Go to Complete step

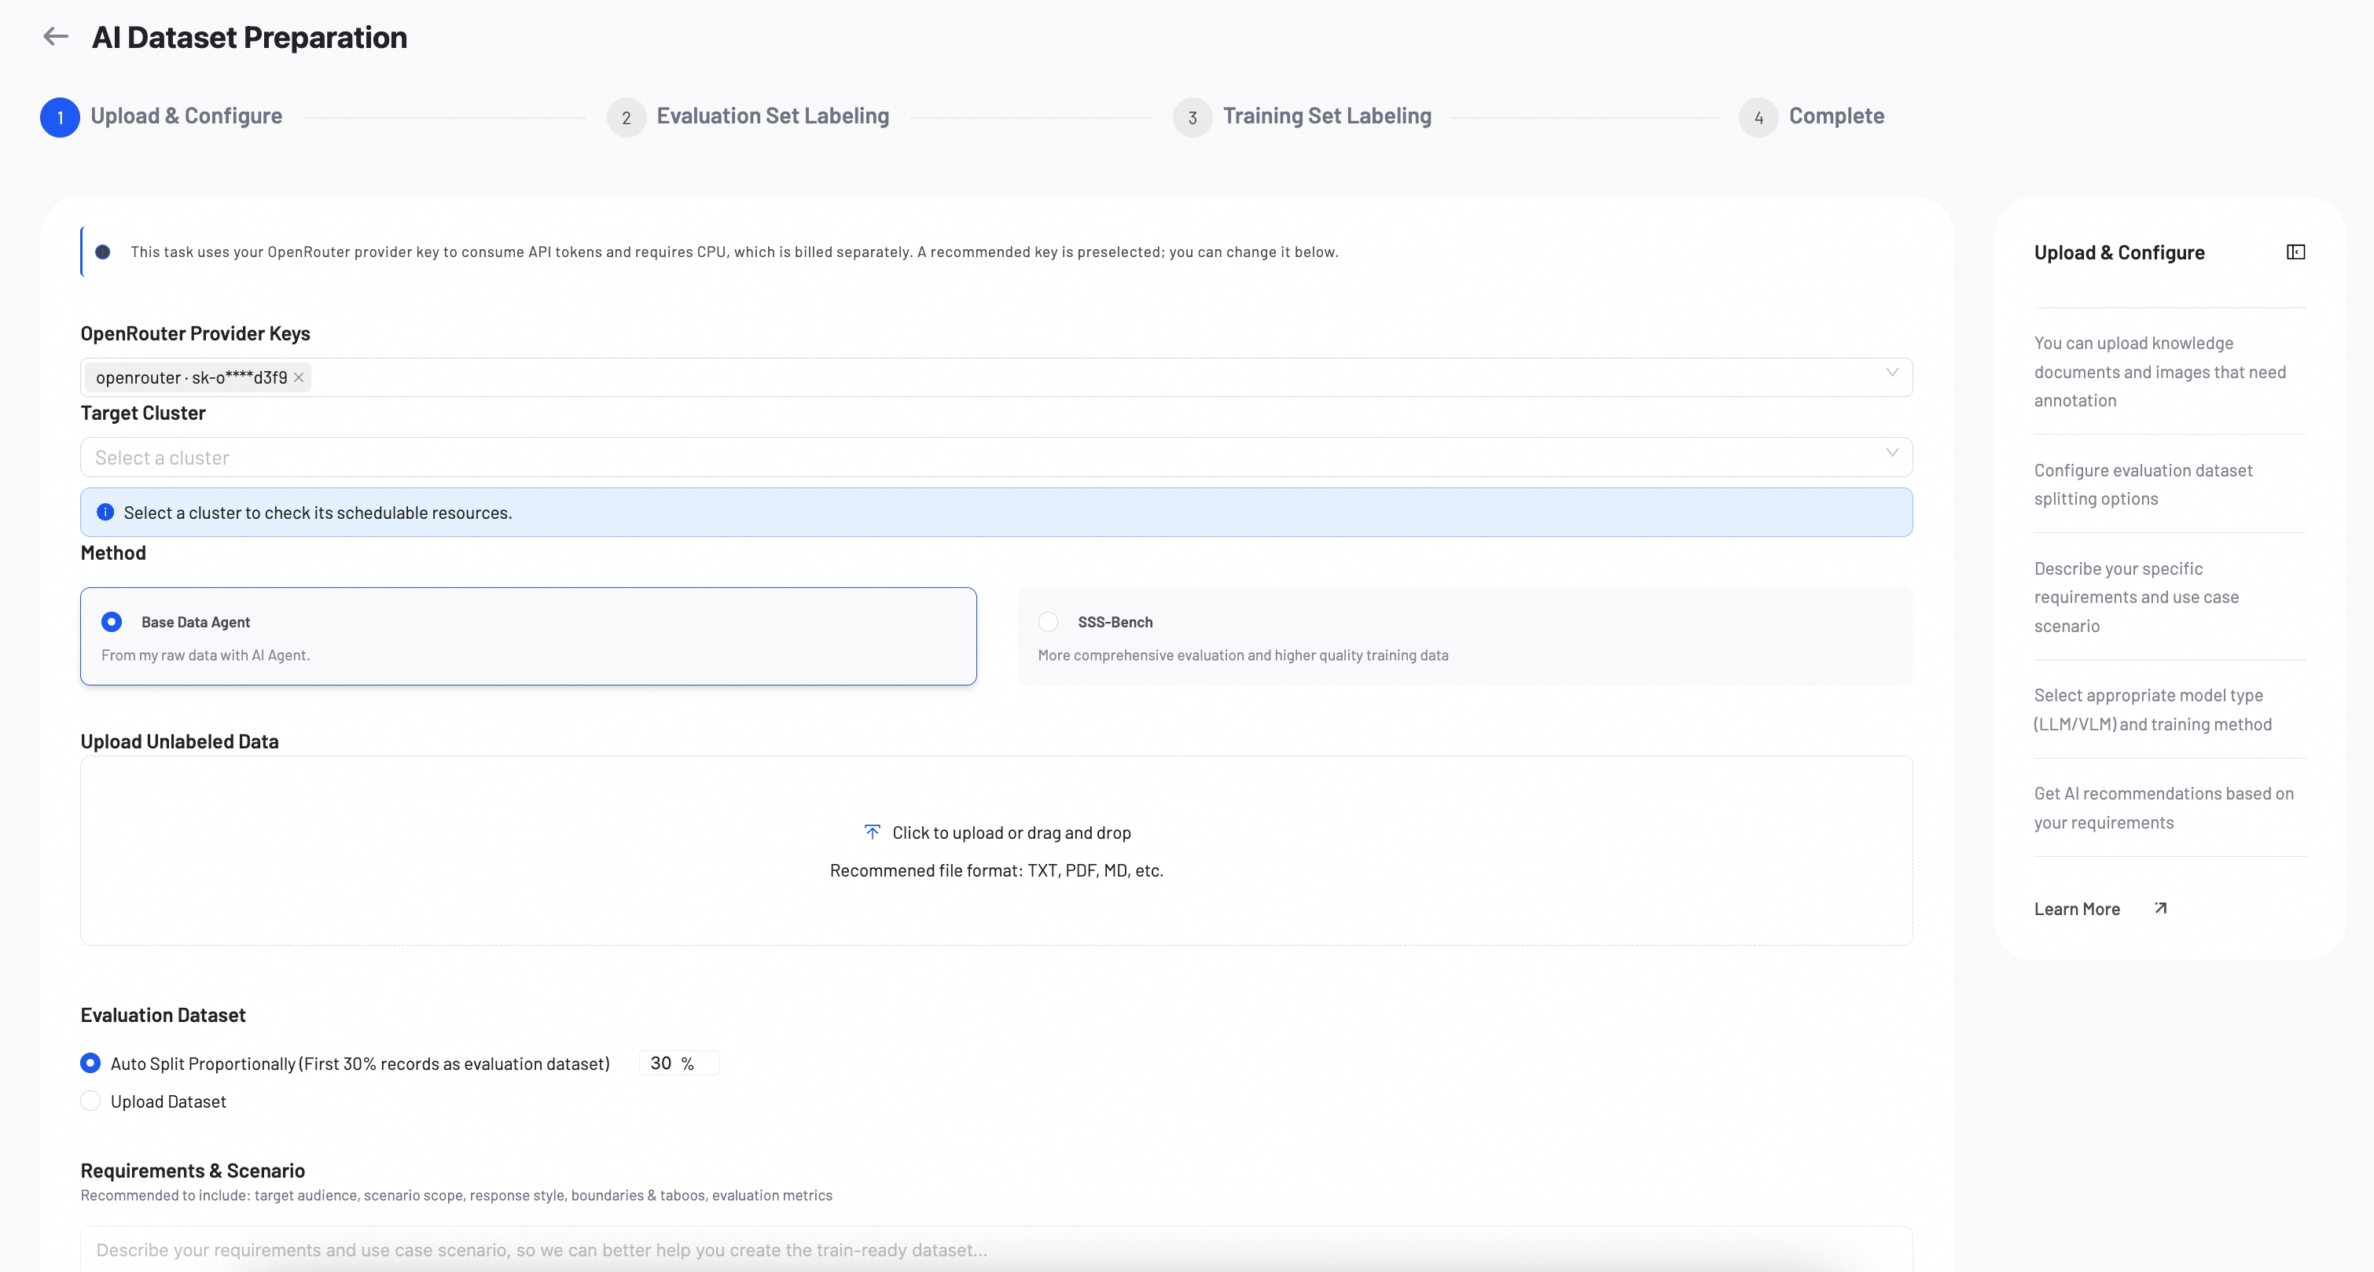pyautogui.click(x=1836, y=116)
